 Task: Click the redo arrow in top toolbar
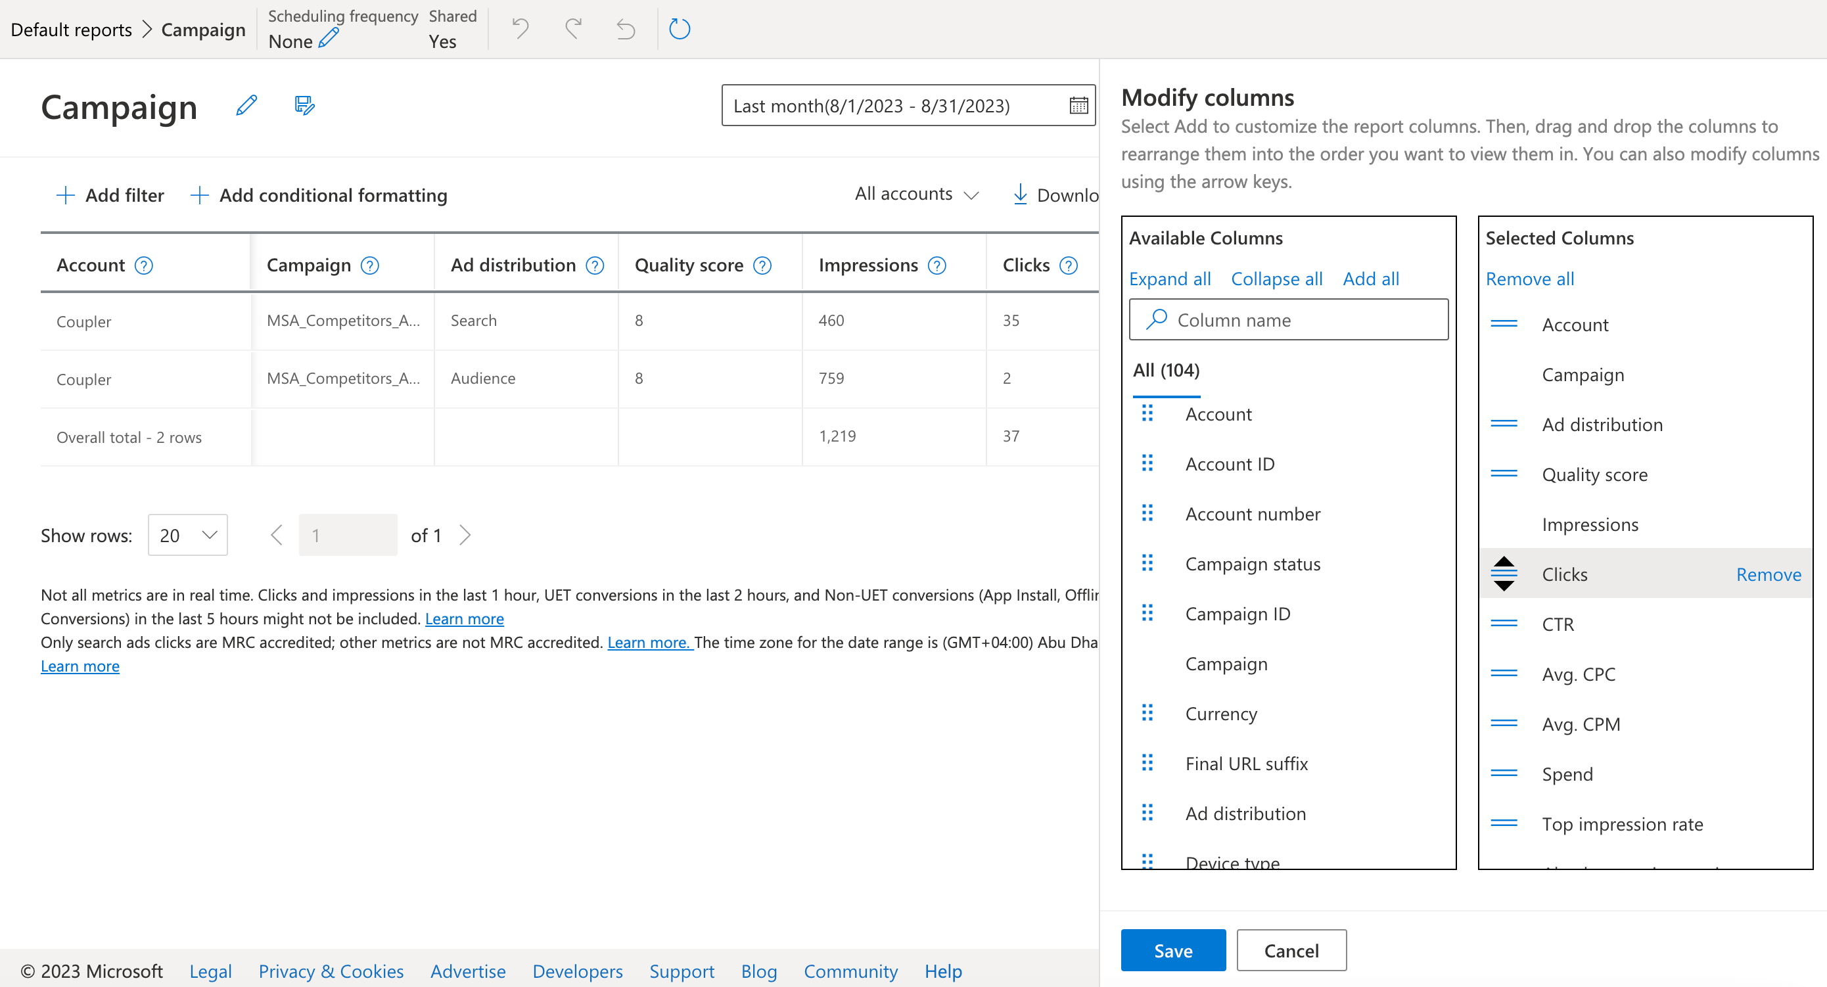pos(573,29)
